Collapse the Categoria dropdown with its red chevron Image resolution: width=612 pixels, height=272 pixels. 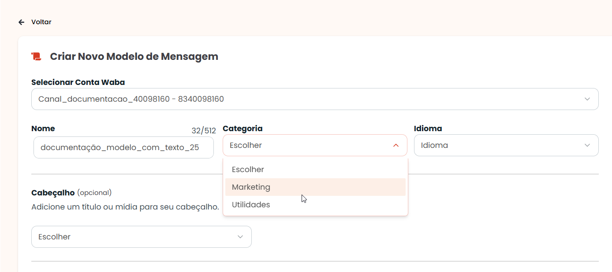click(396, 145)
